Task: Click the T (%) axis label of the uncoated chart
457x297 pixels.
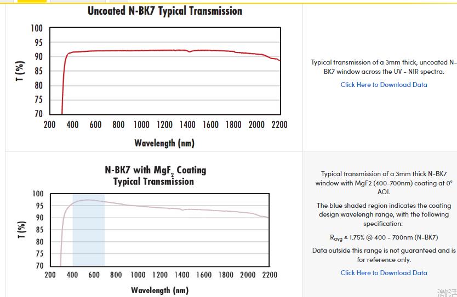Action: point(20,71)
